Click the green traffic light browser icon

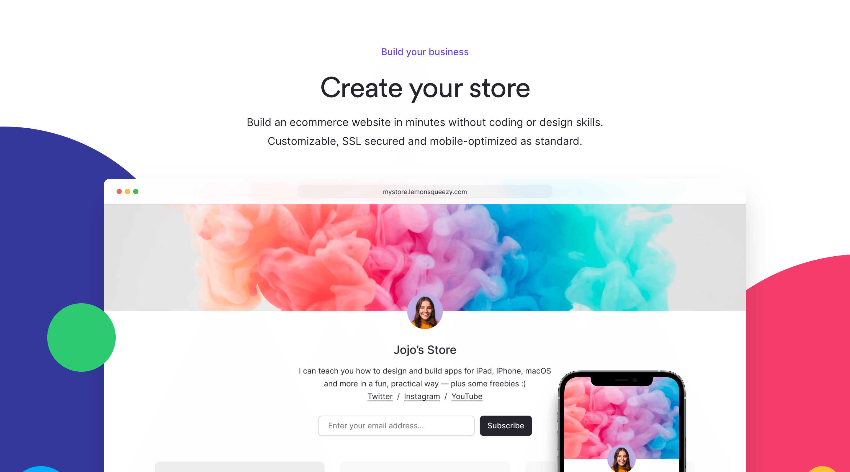pos(135,191)
